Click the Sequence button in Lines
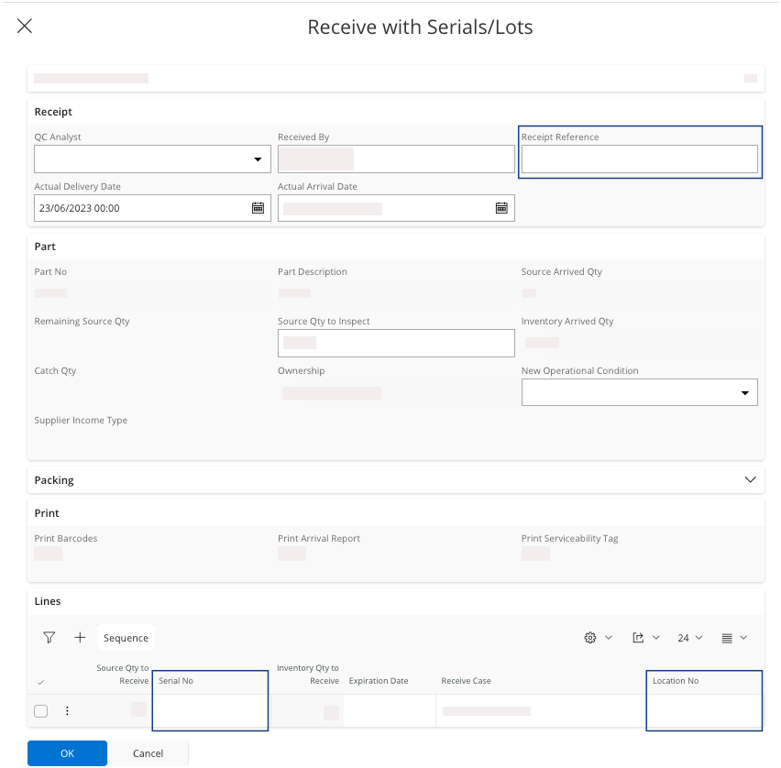Image resolution: width=781 pixels, height=768 pixels. point(126,638)
